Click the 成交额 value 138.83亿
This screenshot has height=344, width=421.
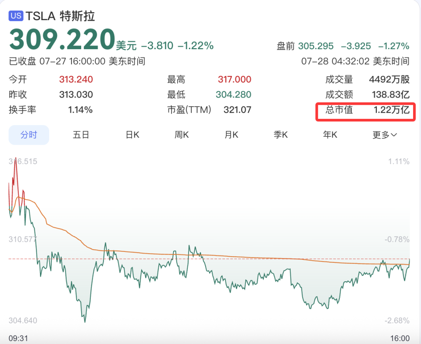click(391, 94)
